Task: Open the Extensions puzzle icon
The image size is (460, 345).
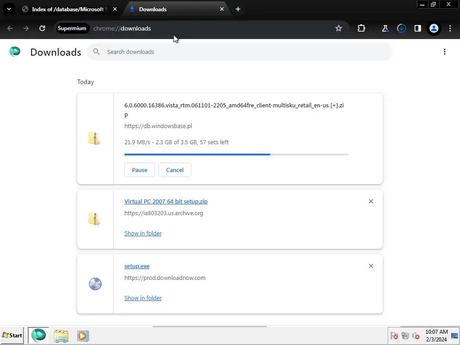Action: click(362, 28)
